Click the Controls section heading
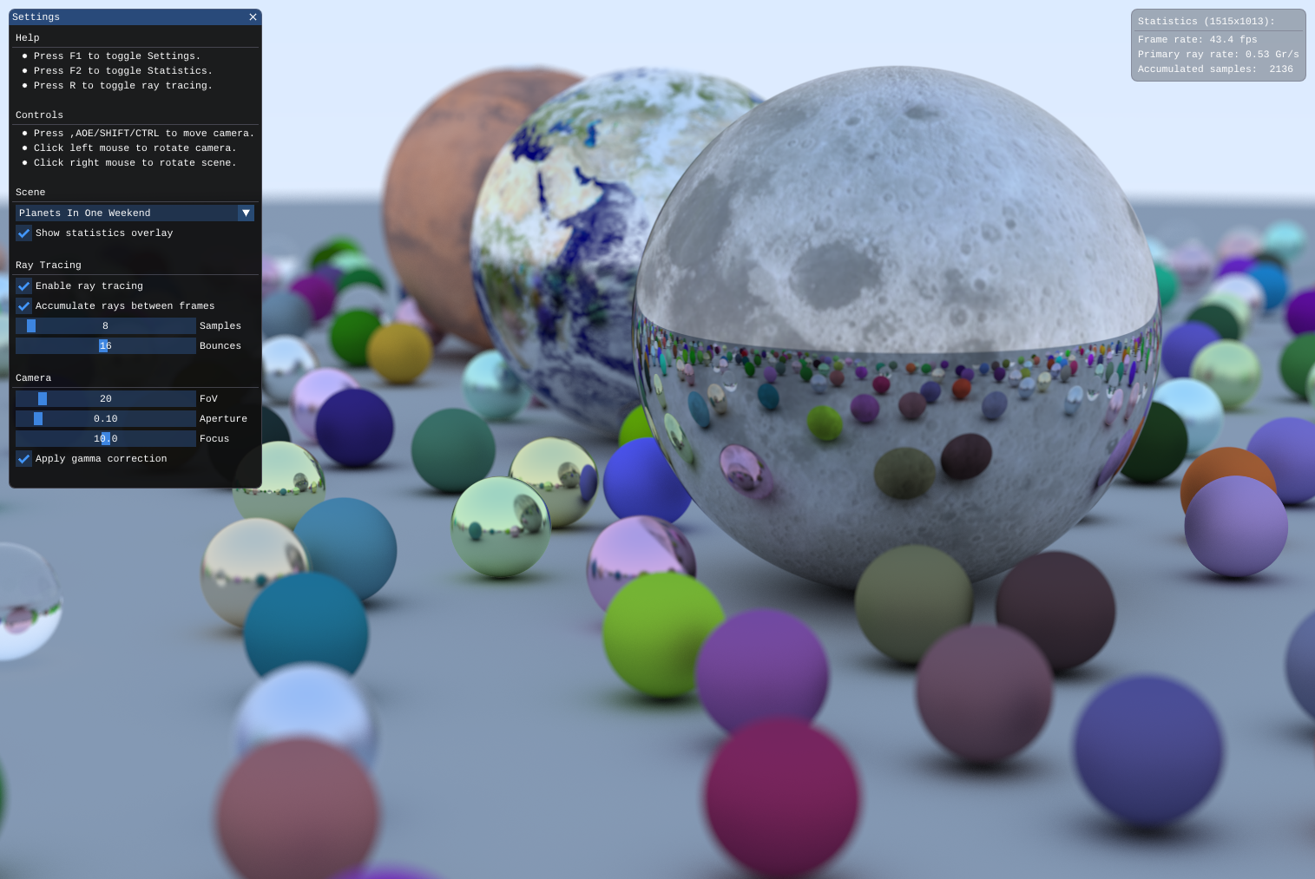 39,115
